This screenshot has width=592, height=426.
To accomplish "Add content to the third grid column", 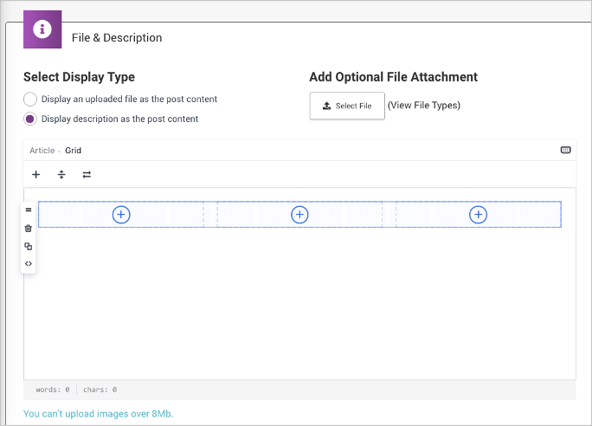I will tap(478, 215).
